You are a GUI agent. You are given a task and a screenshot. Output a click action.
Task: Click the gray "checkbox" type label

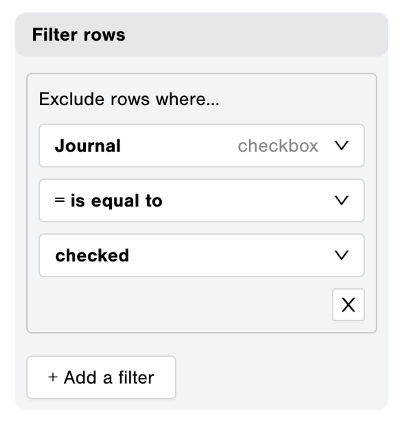pos(278,146)
